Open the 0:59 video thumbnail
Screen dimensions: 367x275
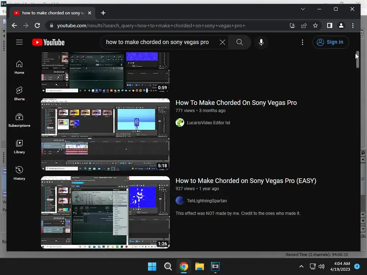[105, 72]
